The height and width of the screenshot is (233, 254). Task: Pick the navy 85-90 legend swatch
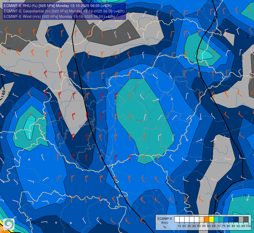(236, 220)
